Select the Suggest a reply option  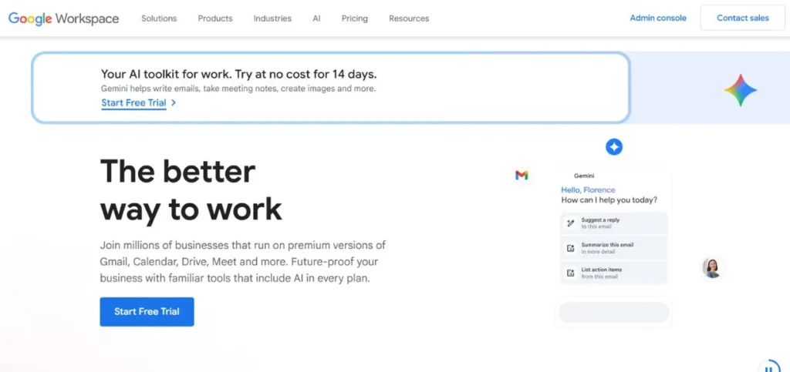pos(613,223)
